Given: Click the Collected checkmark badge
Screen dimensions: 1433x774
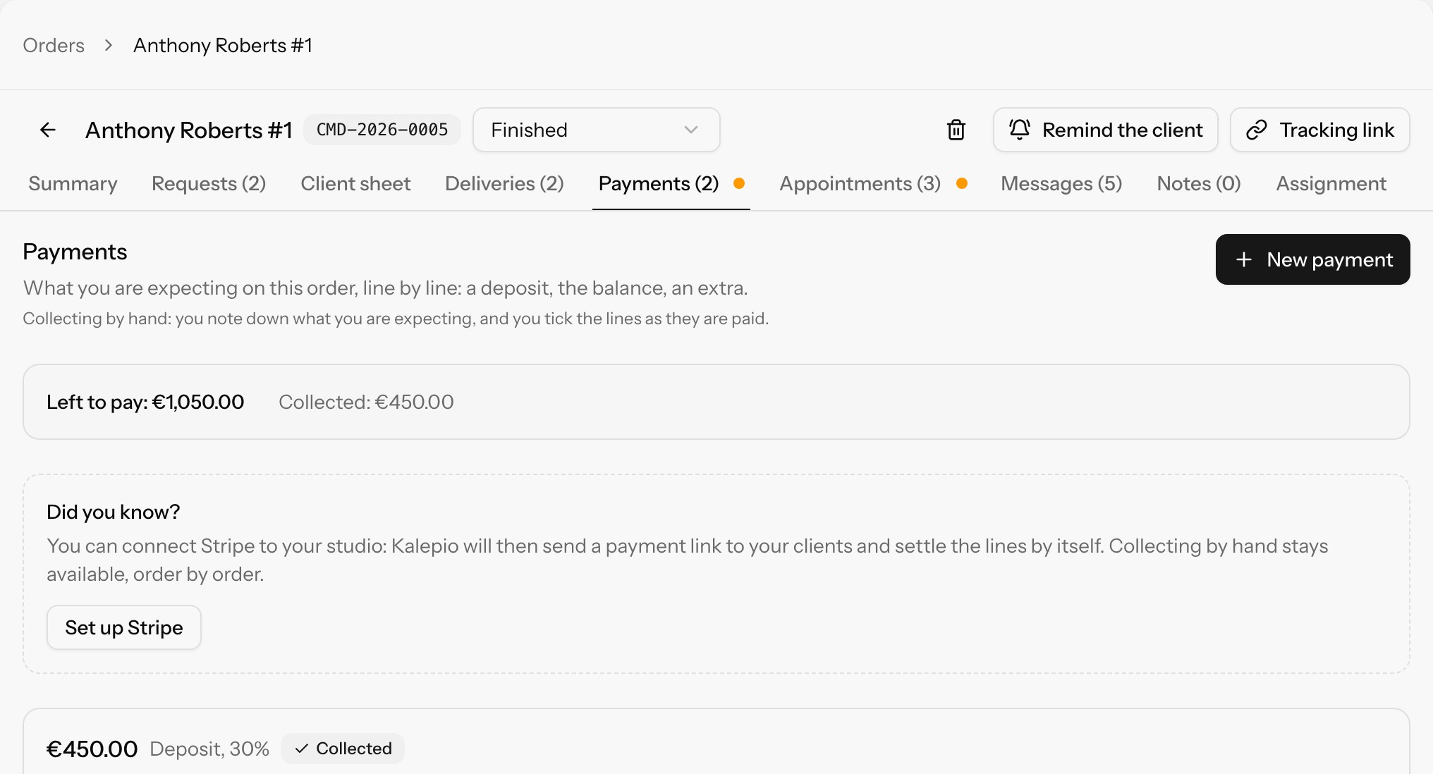Looking at the screenshot, I should 343,749.
